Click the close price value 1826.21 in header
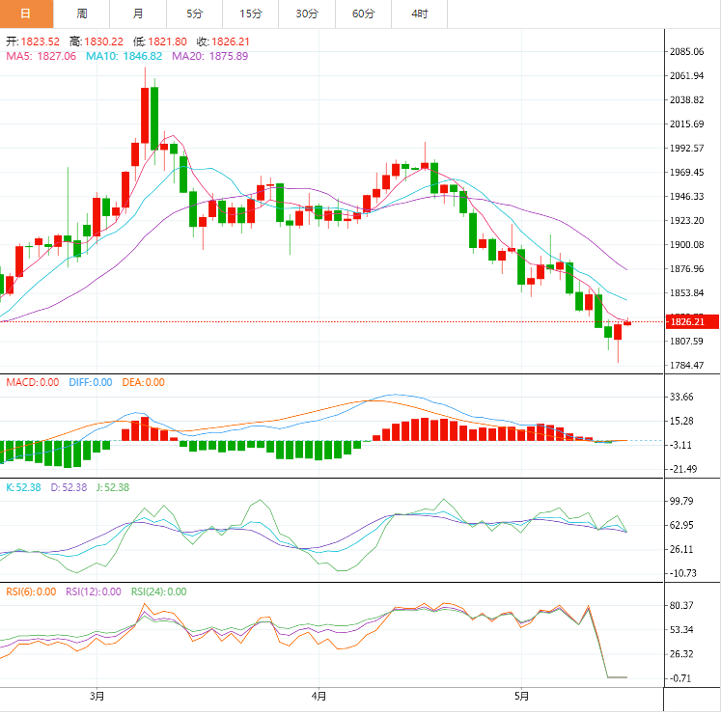721x715 pixels. 231,41
